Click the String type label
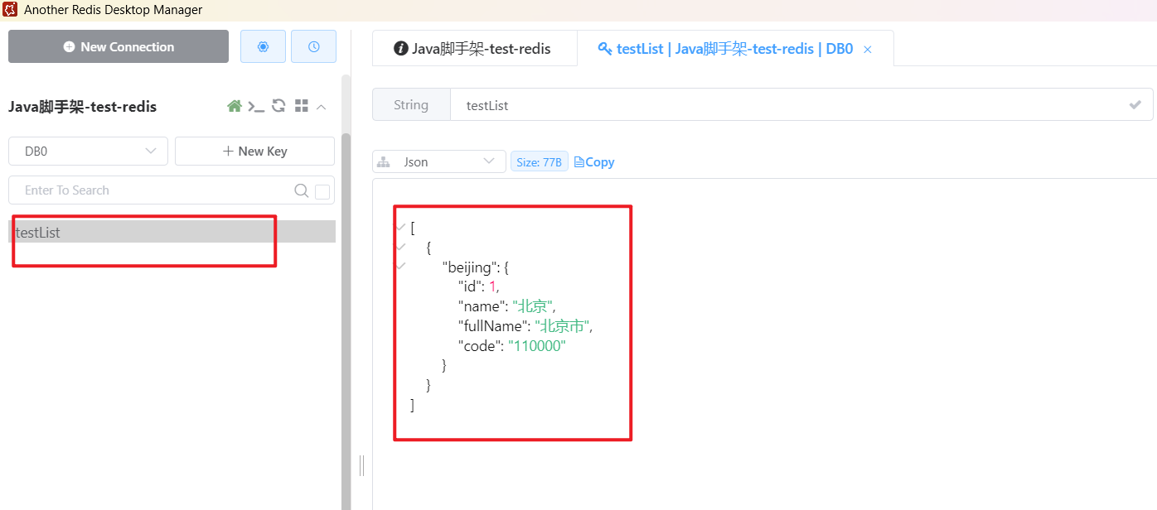 click(411, 105)
